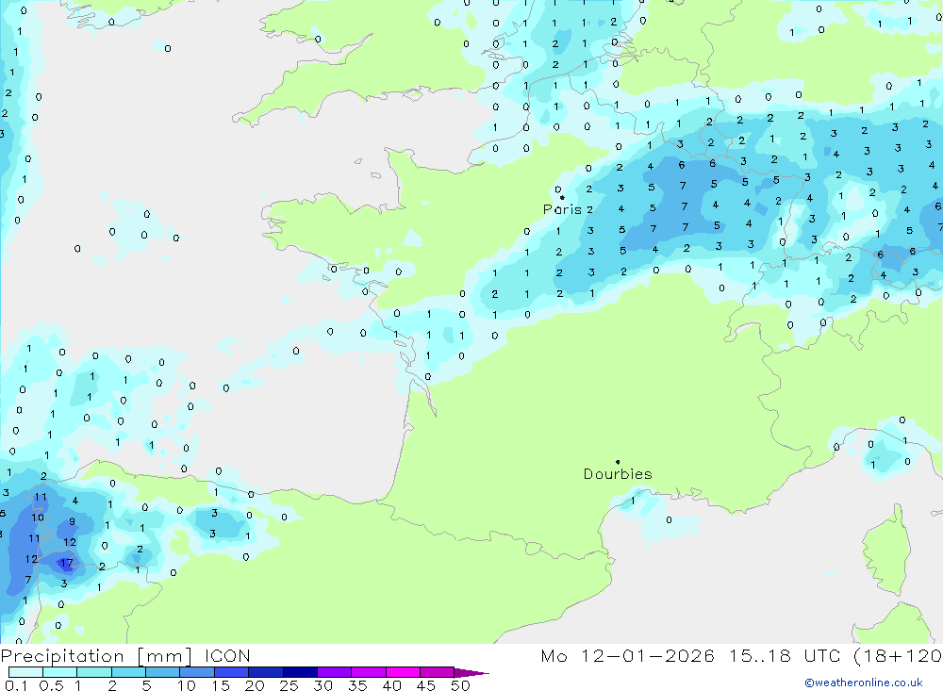Click the ICON model name label
The width and height of the screenshot is (943, 691).
coord(227,656)
